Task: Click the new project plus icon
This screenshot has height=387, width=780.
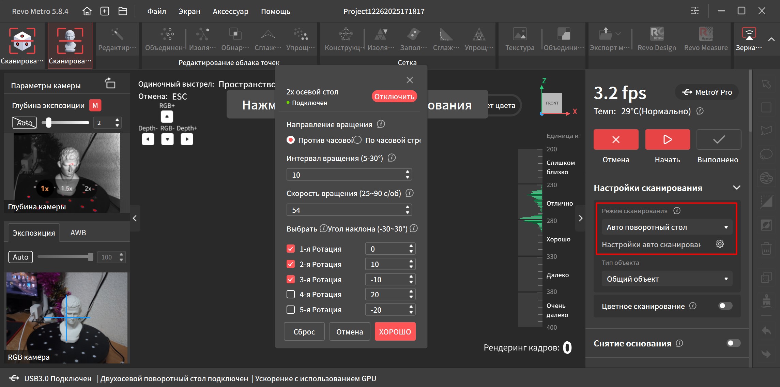Action: click(x=105, y=11)
